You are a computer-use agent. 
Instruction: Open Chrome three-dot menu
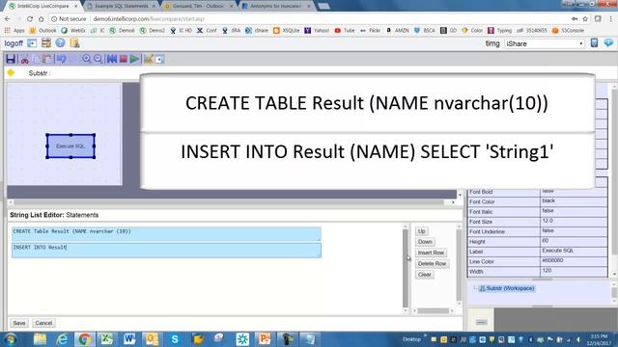[x=611, y=19]
